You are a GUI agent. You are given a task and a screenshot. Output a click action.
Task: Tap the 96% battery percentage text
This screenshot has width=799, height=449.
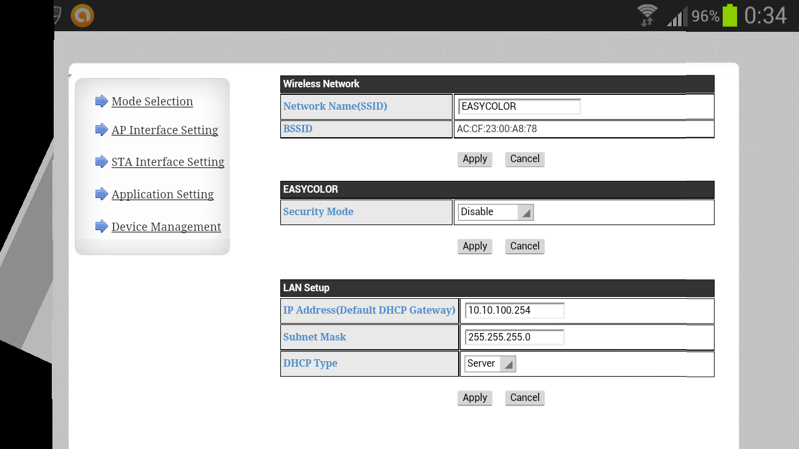[x=705, y=17]
